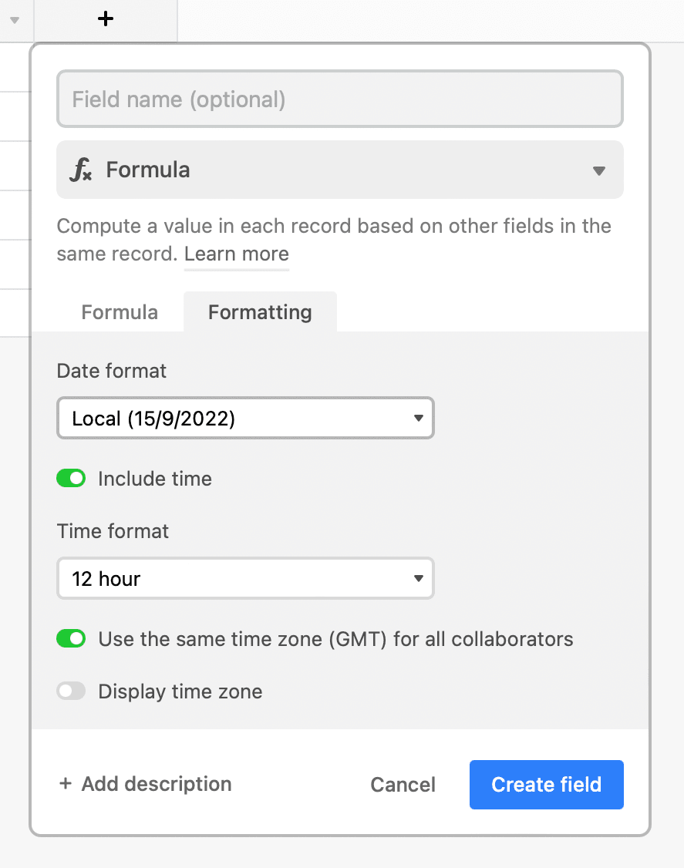684x868 pixels.
Task: Expand the 12 hour time format dropdown
Action: 245,578
